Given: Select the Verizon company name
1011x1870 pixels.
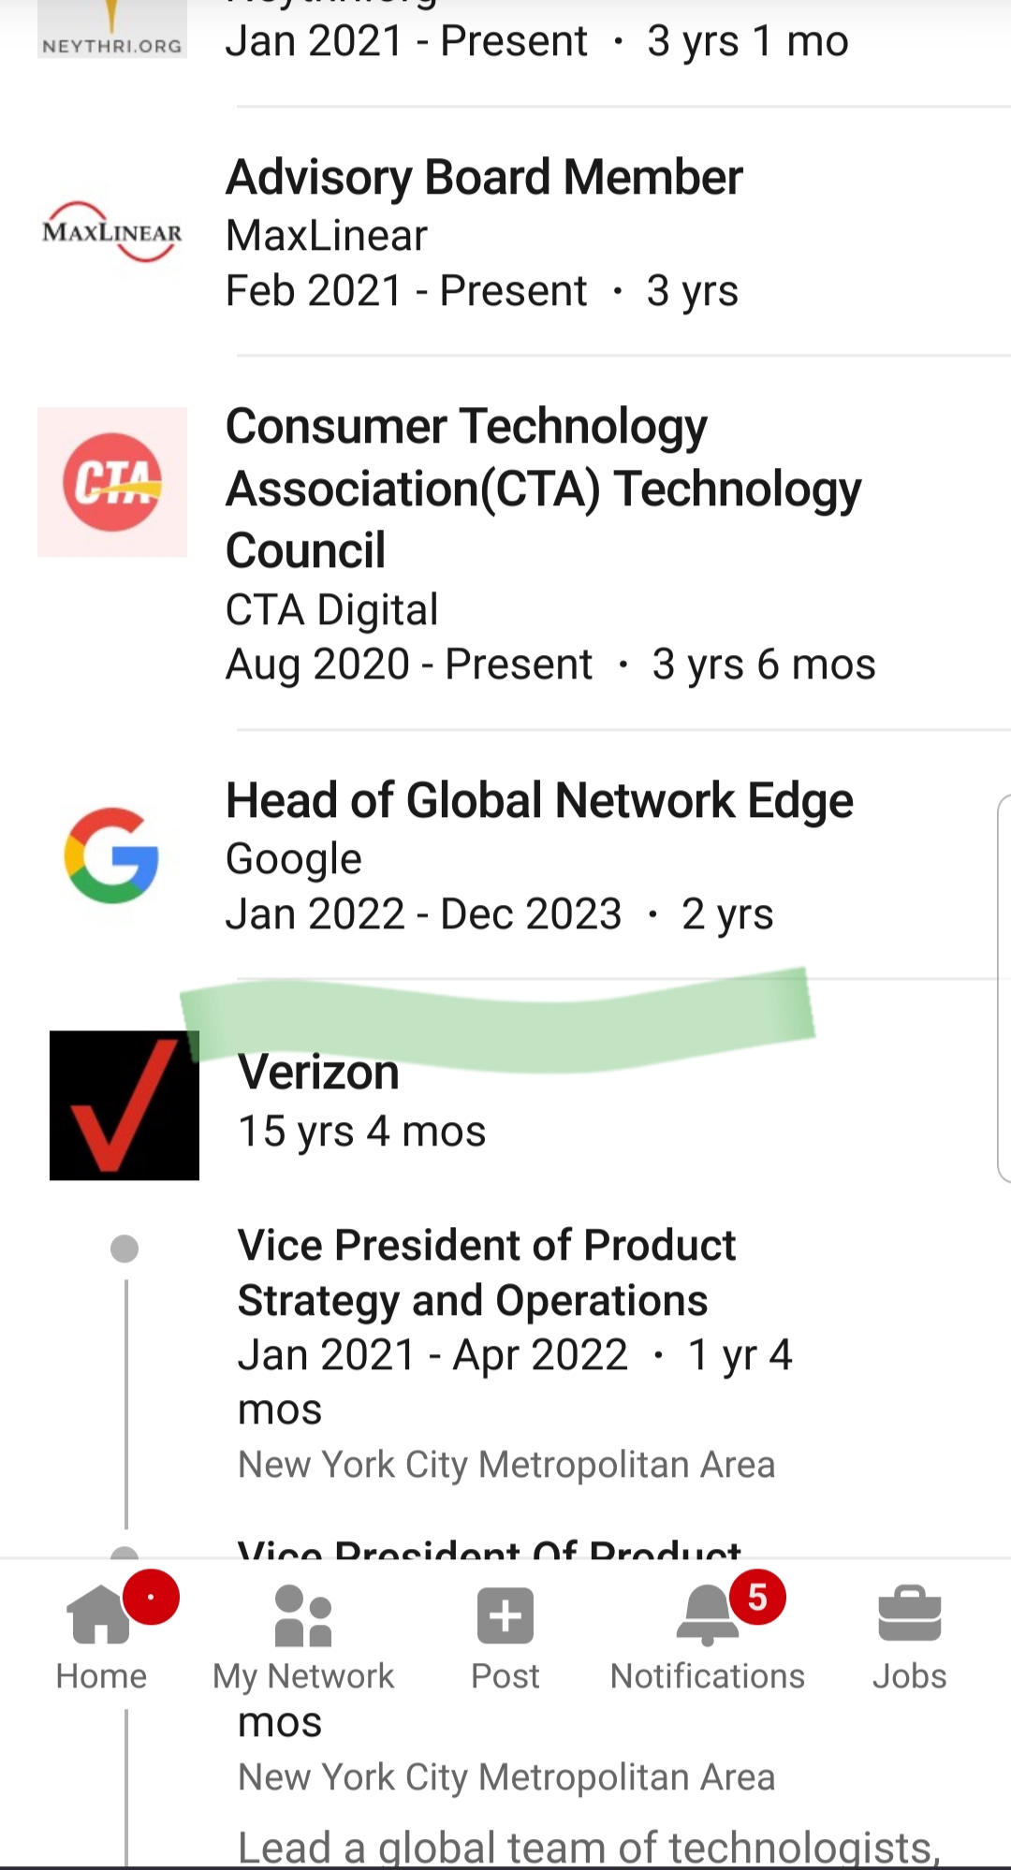Looking at the screenshot, I should click(x=318, y=1073).
